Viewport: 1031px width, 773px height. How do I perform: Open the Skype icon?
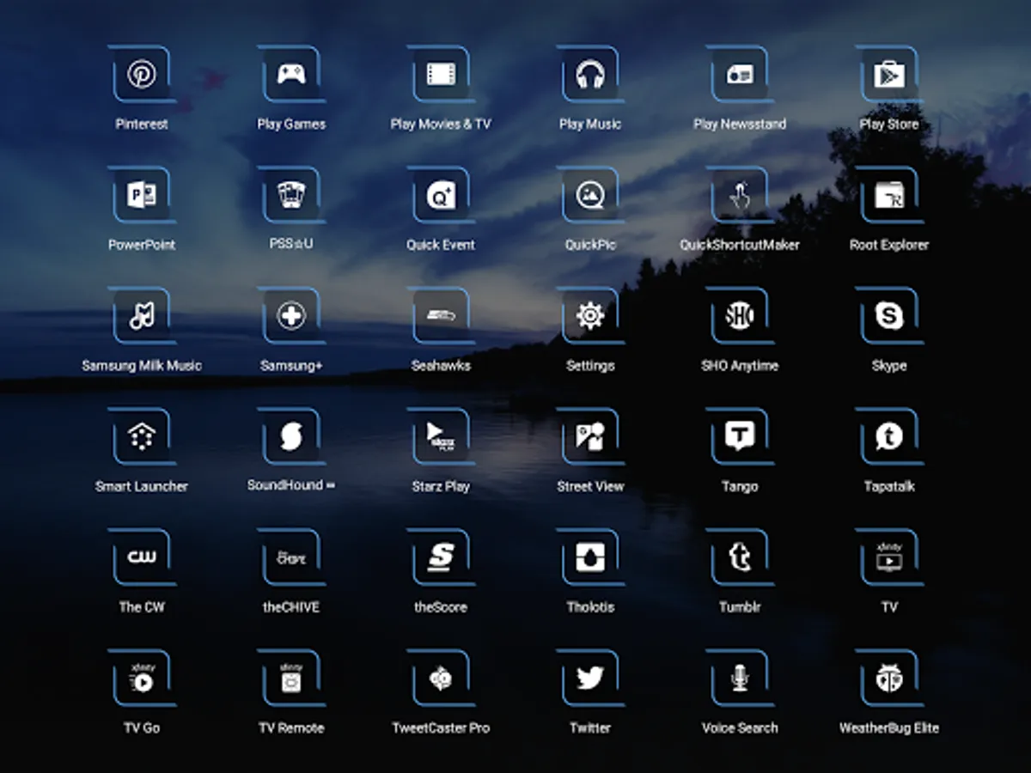coord(889,316)
